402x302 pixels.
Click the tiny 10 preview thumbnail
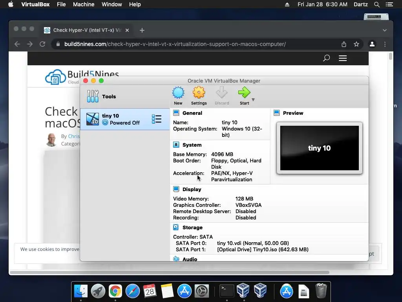point(320,148)
